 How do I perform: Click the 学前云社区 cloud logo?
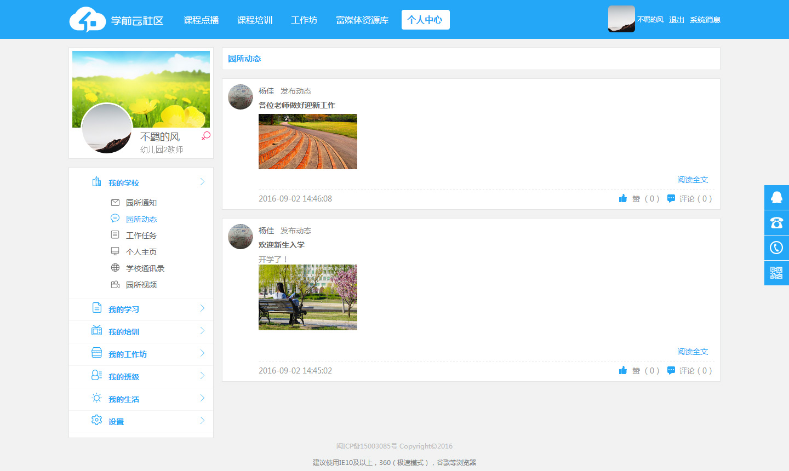87,20
